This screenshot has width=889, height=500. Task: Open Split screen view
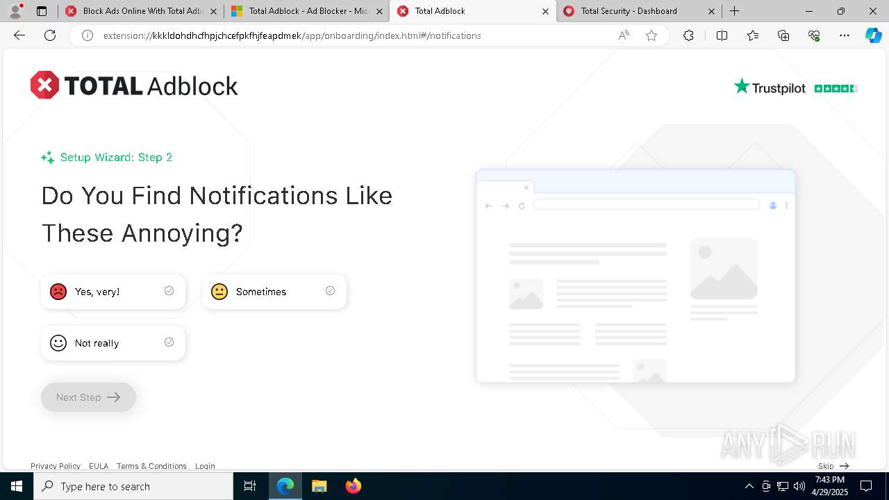click(x=722, y=35)
